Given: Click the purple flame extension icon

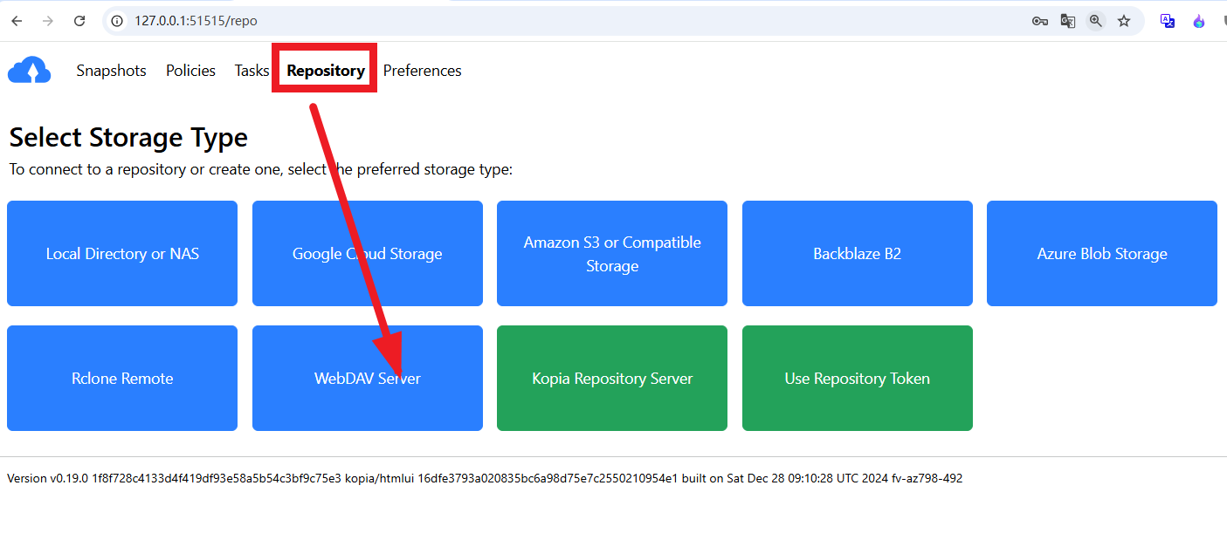Looking at the screenshot, I should pos(1199,21).
